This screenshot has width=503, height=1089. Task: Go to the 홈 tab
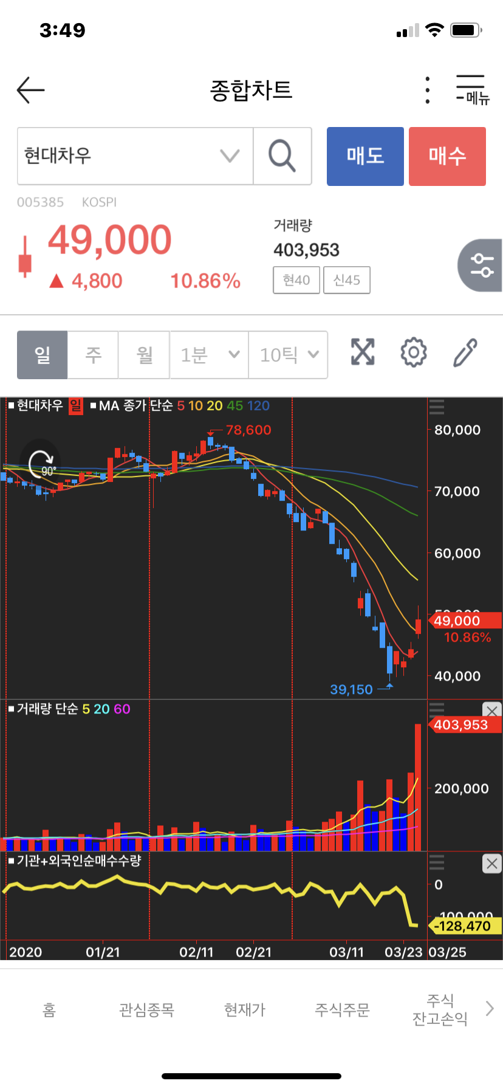(x=49, y=1009)
